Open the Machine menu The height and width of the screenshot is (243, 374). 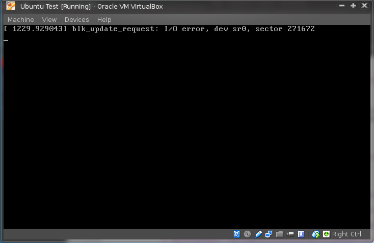coord(21,19)
